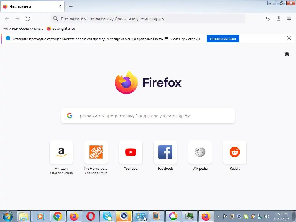Dismiss the restore session notification bar
296x222 pixels.
pos(289,38)
